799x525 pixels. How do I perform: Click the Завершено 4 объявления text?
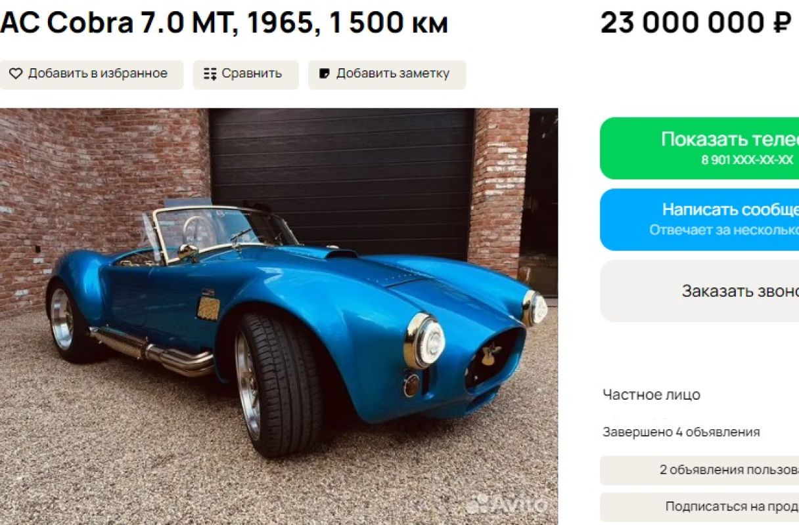pyautogui.click(x=681, y=432)
